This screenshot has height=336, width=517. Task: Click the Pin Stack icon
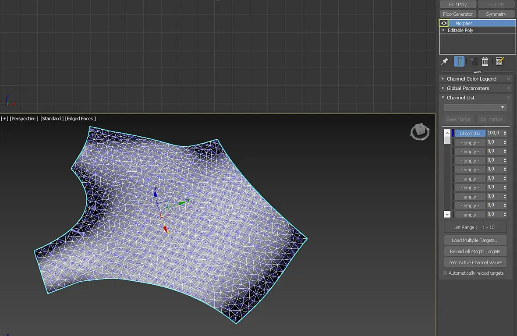coord(444,61)
